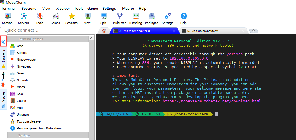Open the Tunneling toolbar icon

tap(135, 19)
